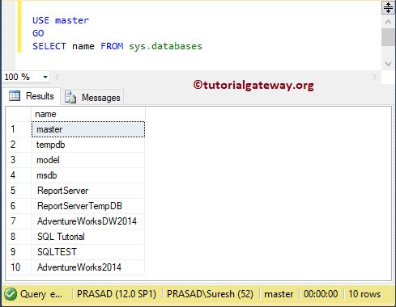Select the ReportServerTempDB cell
396x307 pixels.
pyautogui.click(x=88, y=206)
